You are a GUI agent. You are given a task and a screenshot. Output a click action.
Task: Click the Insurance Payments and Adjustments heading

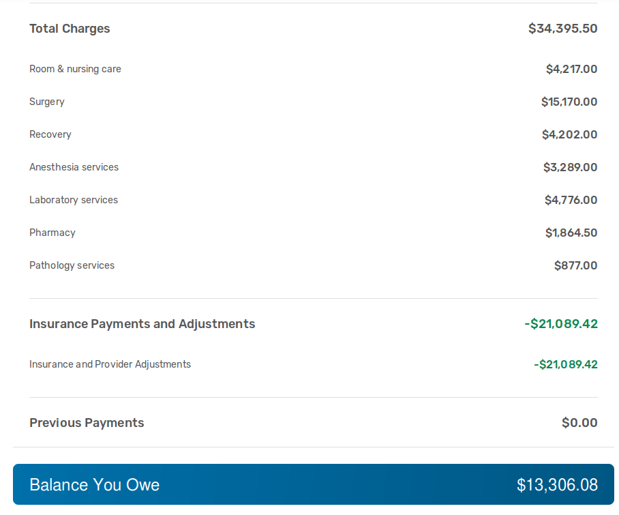tap(142, 324)
